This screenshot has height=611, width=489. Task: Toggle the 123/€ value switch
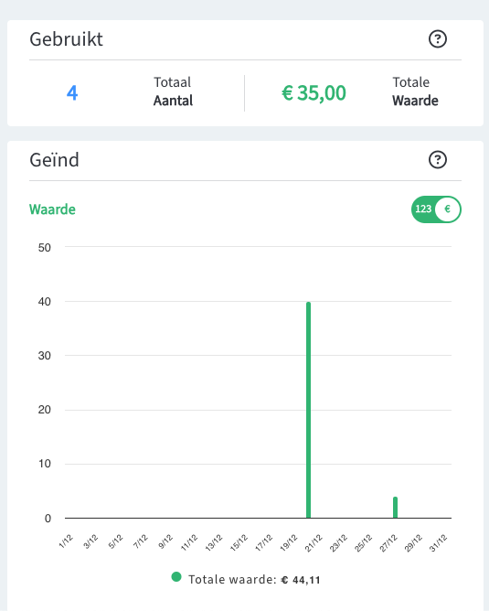click(436, 209)
